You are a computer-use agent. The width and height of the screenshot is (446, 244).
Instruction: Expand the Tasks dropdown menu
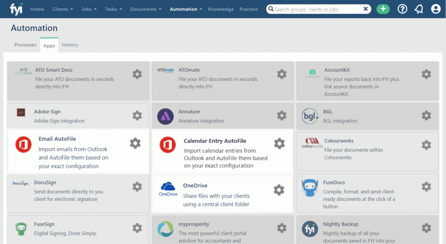(x=114, y=9)
